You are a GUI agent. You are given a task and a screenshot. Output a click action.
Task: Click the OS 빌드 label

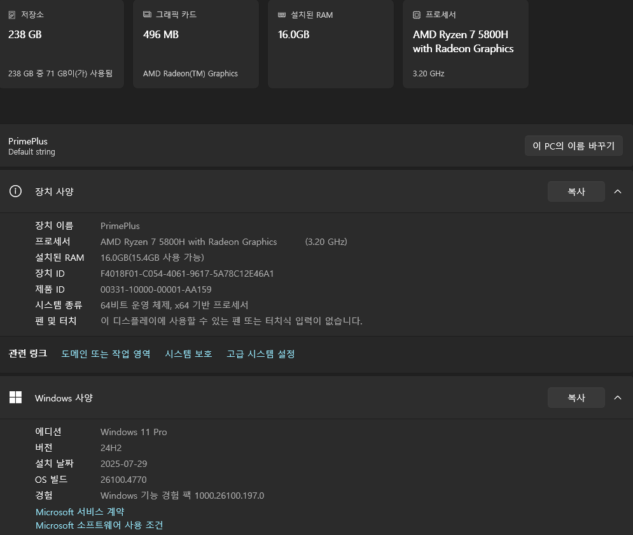point(52,480)
